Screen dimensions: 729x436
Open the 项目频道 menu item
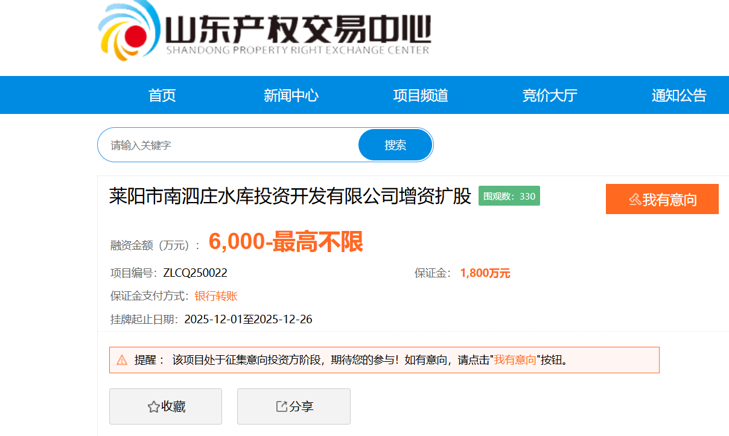(421, 95)
